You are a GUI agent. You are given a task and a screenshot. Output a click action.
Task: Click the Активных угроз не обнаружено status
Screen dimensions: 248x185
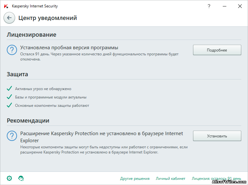[x=43, y=89]
